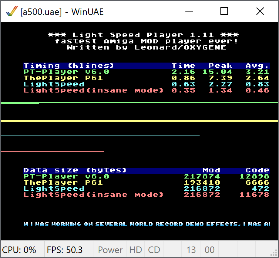279x258 pixels.
Task: Click insane mode code size 11678
Action: click(x=254, y=195)
